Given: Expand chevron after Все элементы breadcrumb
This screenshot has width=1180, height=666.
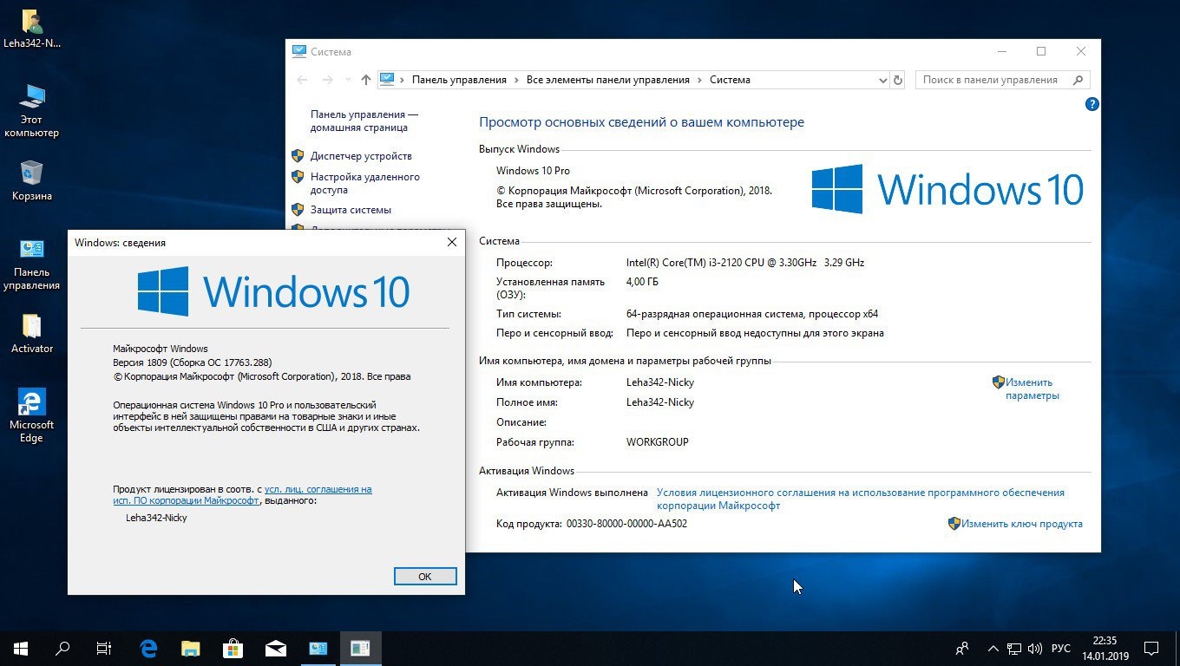Looking at the screenshot, I should [x=699, y=80].
